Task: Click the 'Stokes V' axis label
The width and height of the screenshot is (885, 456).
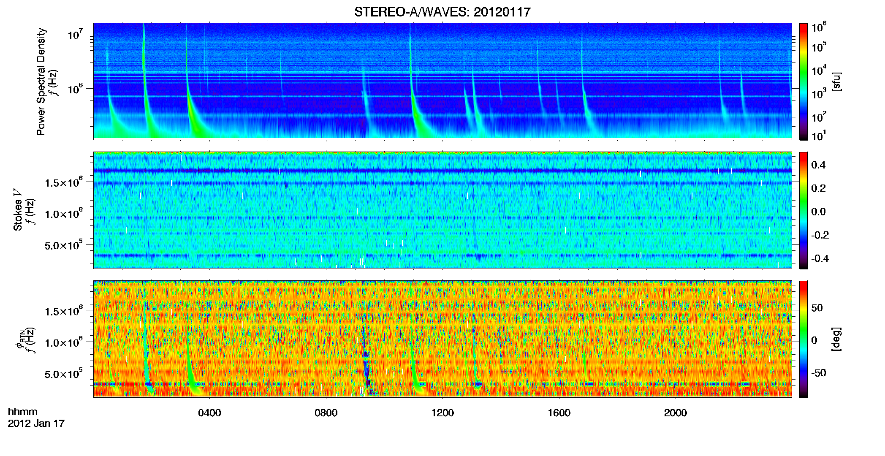Action: (x=18, y=210)
